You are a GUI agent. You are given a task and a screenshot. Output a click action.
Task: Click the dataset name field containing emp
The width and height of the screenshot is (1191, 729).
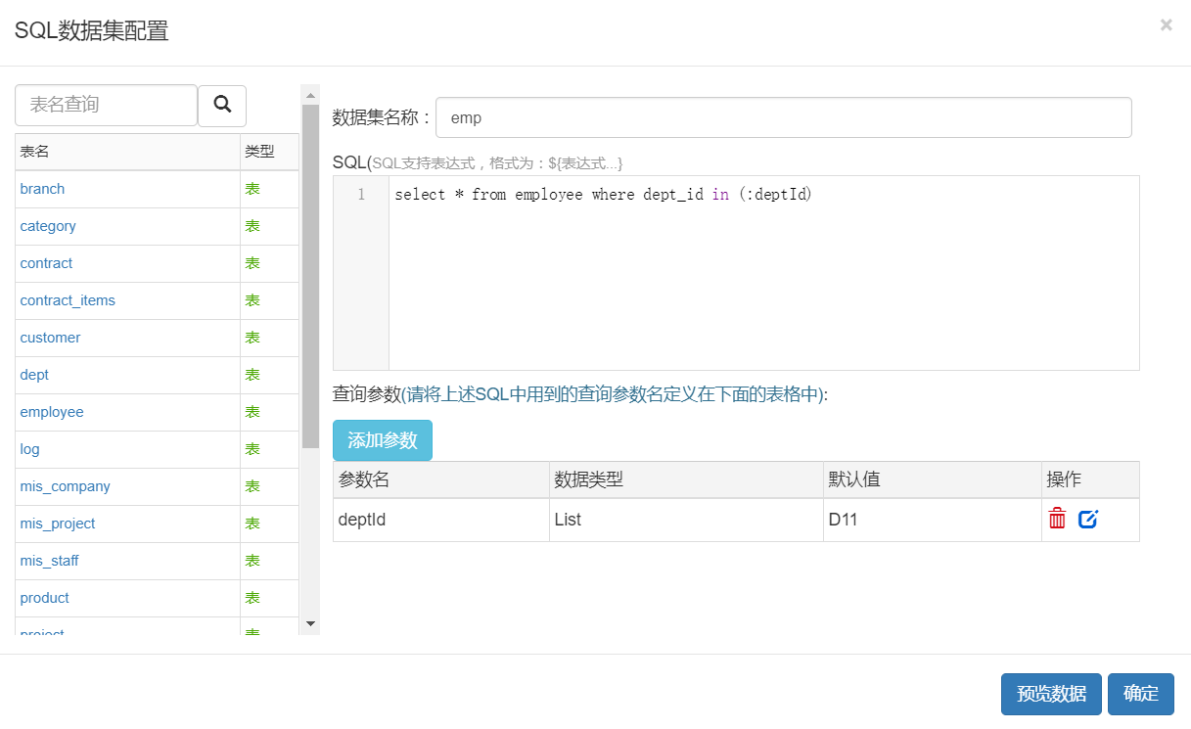click(783, 117)
